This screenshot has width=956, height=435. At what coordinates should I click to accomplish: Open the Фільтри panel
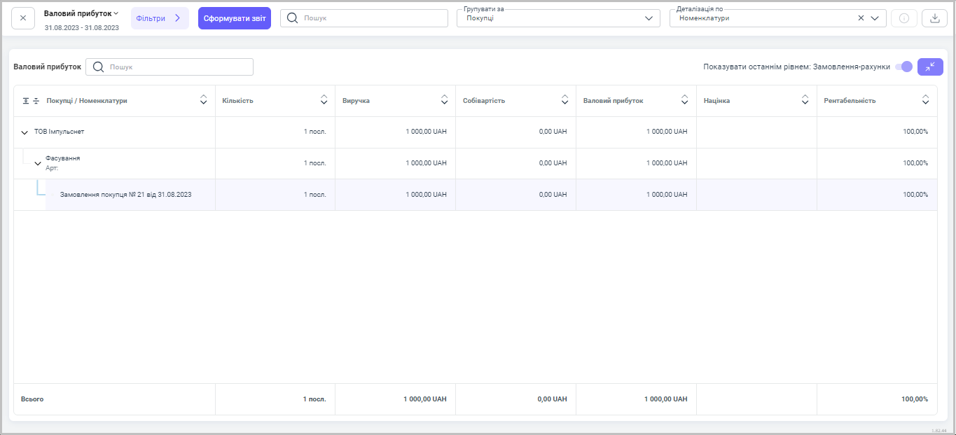pyautogui.click(x=160, y=18)
